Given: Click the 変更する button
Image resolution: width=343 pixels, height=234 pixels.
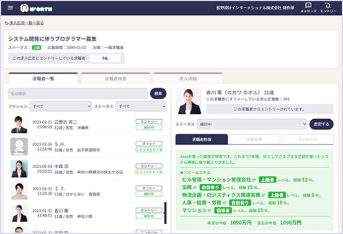Looking at the screenshot, I should click(x=321, y=124).
